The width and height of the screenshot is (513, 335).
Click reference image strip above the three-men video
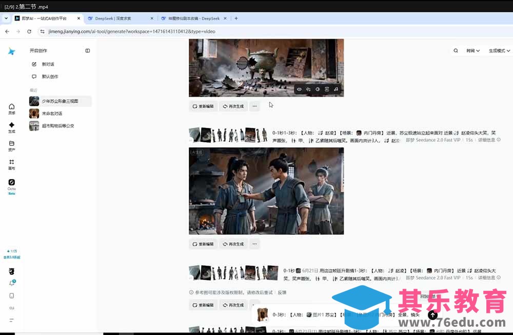click(x=228, y=135)
